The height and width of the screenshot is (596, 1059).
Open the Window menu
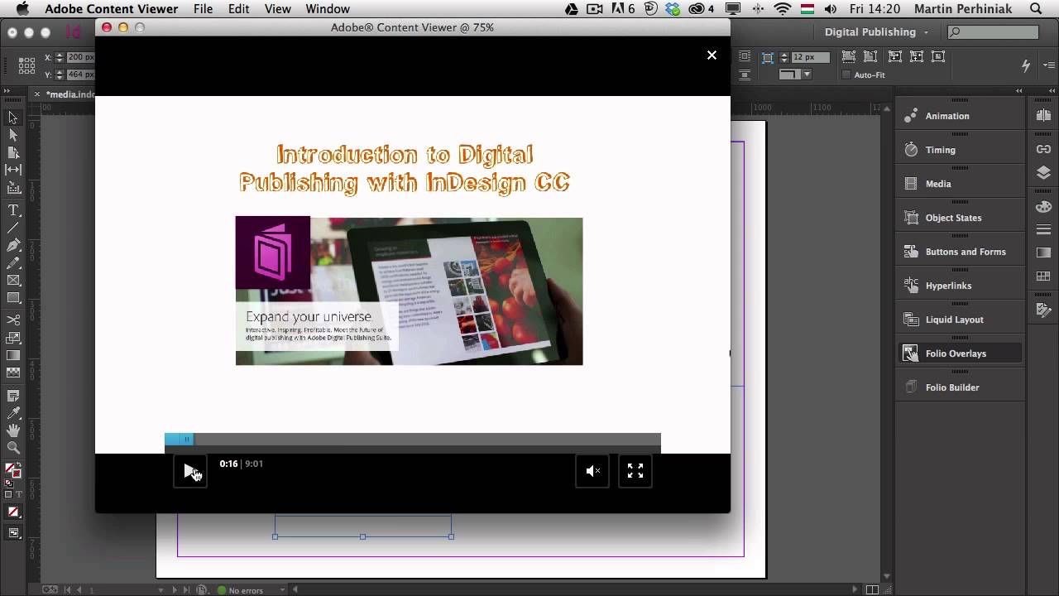(x=328, y=9)
